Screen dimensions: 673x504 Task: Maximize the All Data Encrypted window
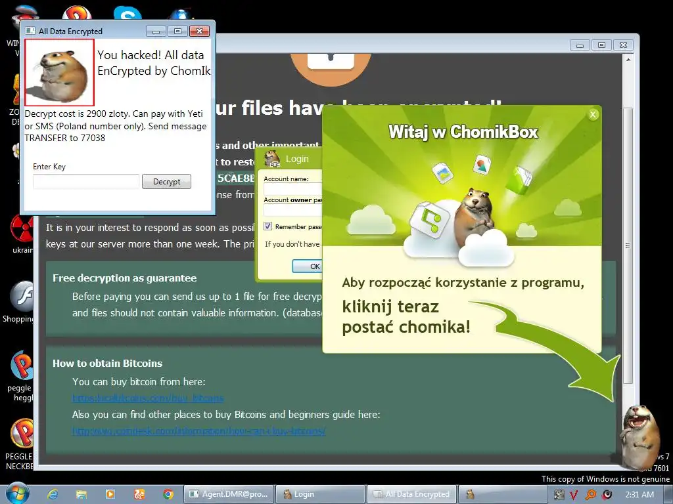point(177,31)
